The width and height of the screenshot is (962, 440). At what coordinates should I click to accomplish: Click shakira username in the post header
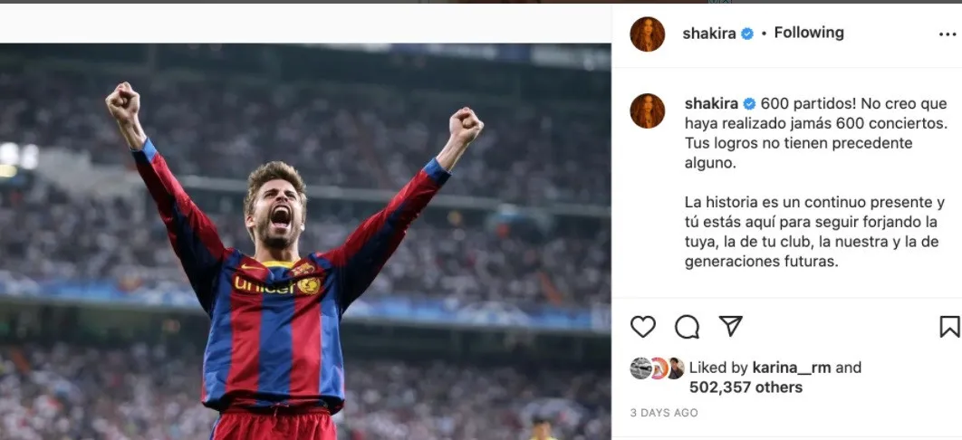click(710, 33)
